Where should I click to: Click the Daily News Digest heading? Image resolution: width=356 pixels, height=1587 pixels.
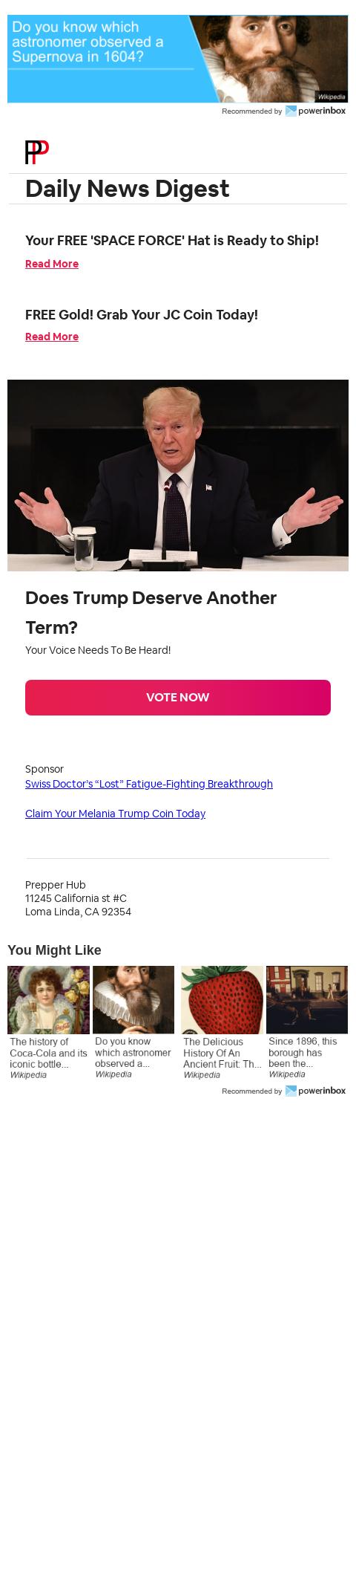[x=128, y=189]
